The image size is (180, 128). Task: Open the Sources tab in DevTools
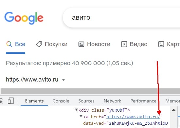(86, 101)
